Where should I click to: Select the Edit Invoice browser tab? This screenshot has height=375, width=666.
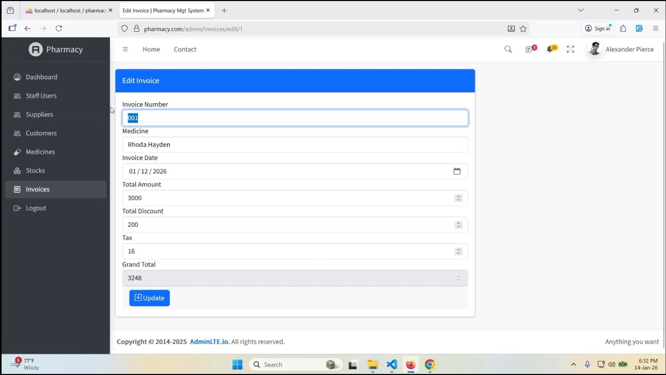point(165,10)
